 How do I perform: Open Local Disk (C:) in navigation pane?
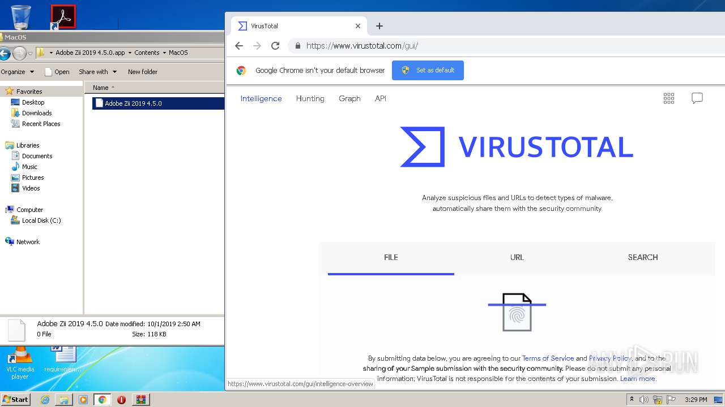click(36, 220)
